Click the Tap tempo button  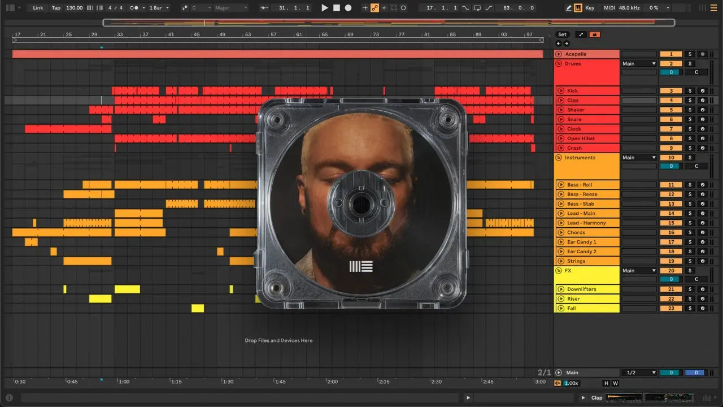[x=56, y=8]
